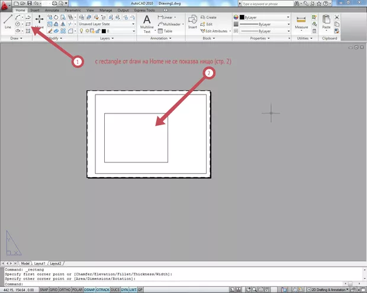Viewport: 367px width, 293px height.
Task: Expand the Annotation panel
Action: click(x=161, y=38)
